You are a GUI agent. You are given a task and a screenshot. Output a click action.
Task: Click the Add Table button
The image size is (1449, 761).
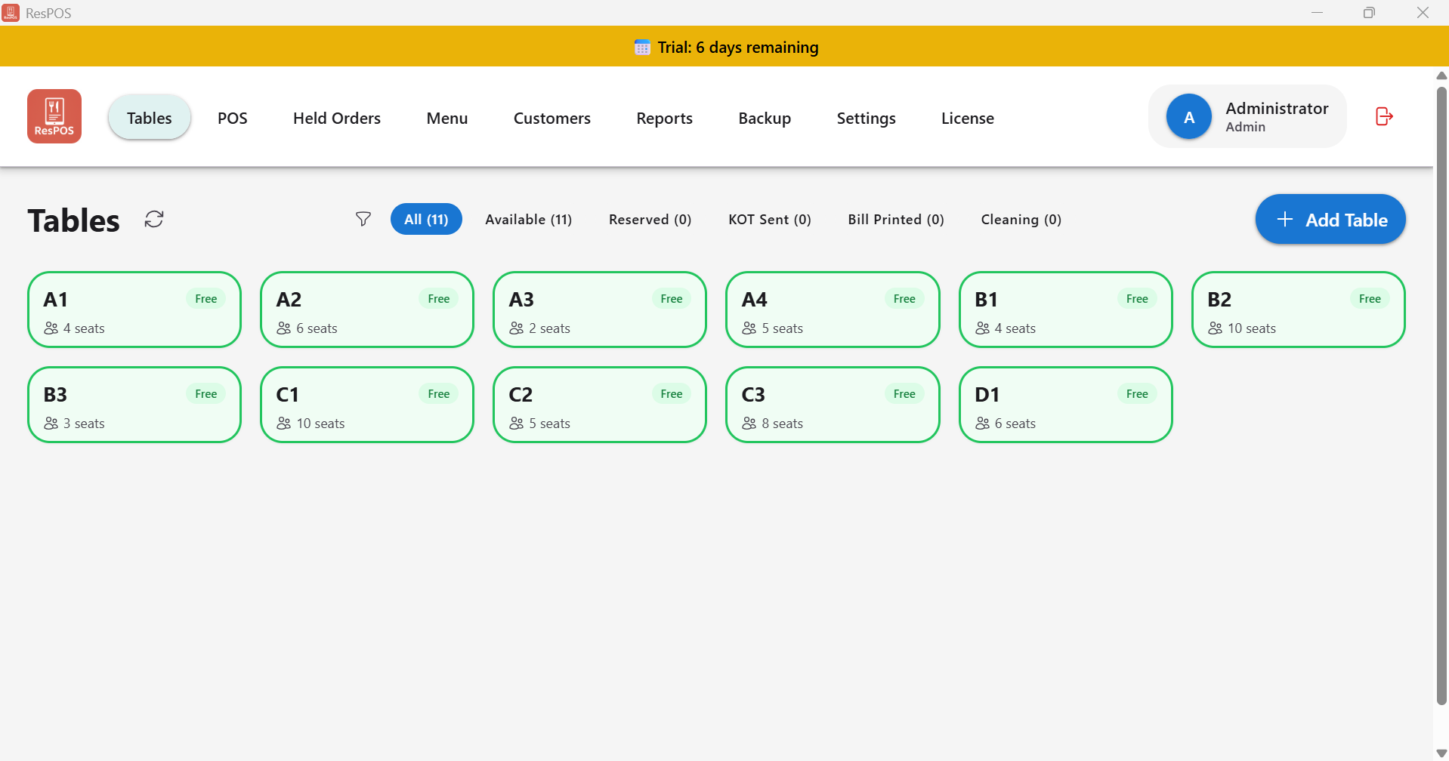click(x=1330, y=219)
